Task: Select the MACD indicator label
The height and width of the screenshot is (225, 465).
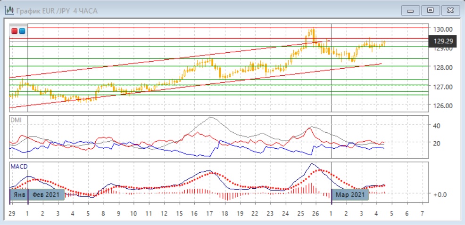Action: 18,167
